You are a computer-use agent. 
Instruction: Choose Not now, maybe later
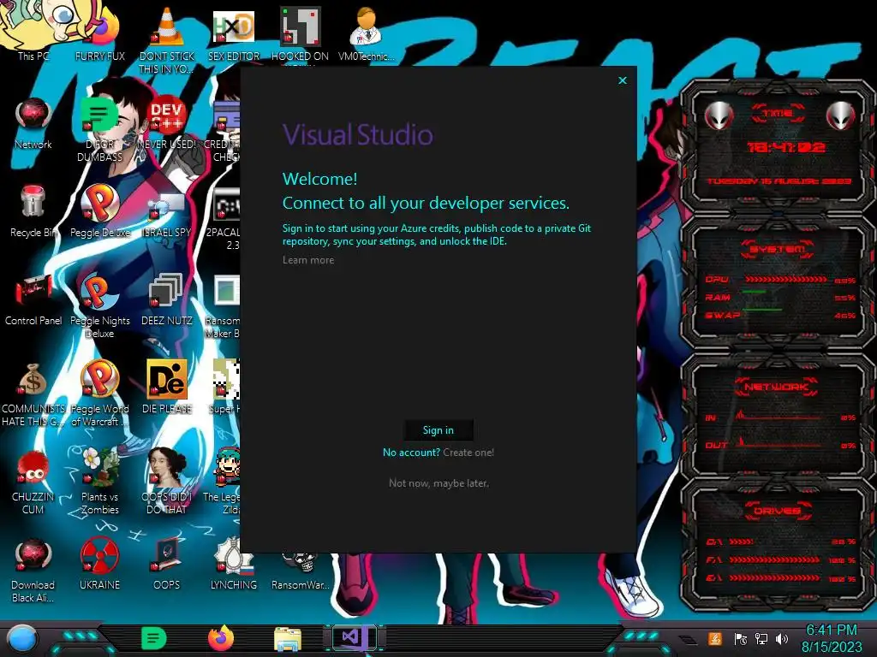(x=438, y=483)
